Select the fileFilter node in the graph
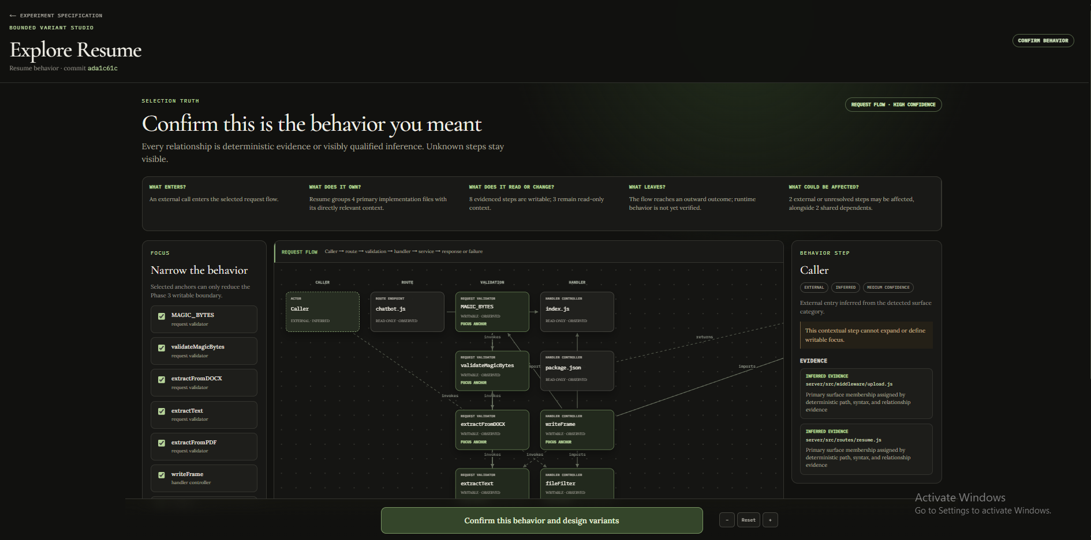Viewport: 1091px width, 540px height. tap(577, 484)
